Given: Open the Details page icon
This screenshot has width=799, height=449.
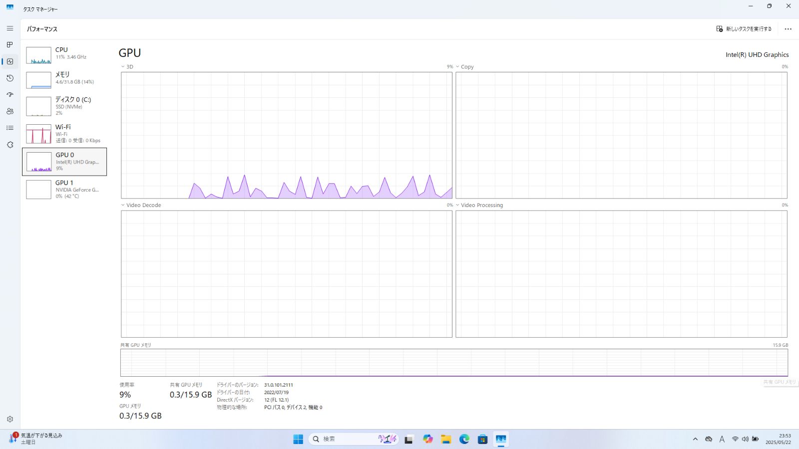Looking at the screenshot, I should tap(9, 128).
